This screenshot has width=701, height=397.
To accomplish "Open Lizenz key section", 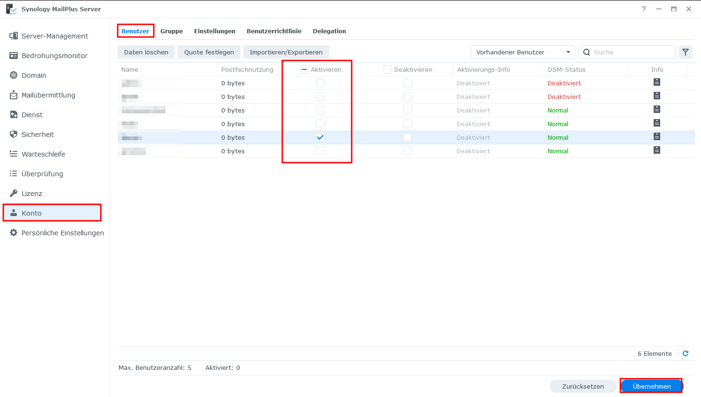I will coord(31,194).
